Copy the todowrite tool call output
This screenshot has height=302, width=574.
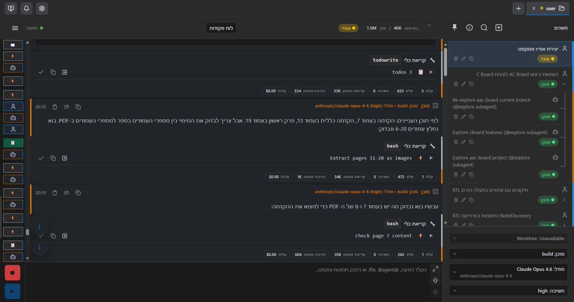[53, 72]
